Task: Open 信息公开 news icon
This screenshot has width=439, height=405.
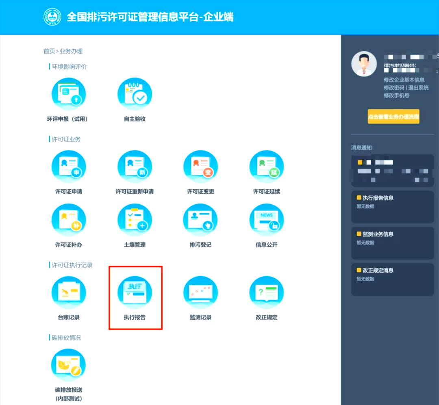Action: [x=267, y=220]
